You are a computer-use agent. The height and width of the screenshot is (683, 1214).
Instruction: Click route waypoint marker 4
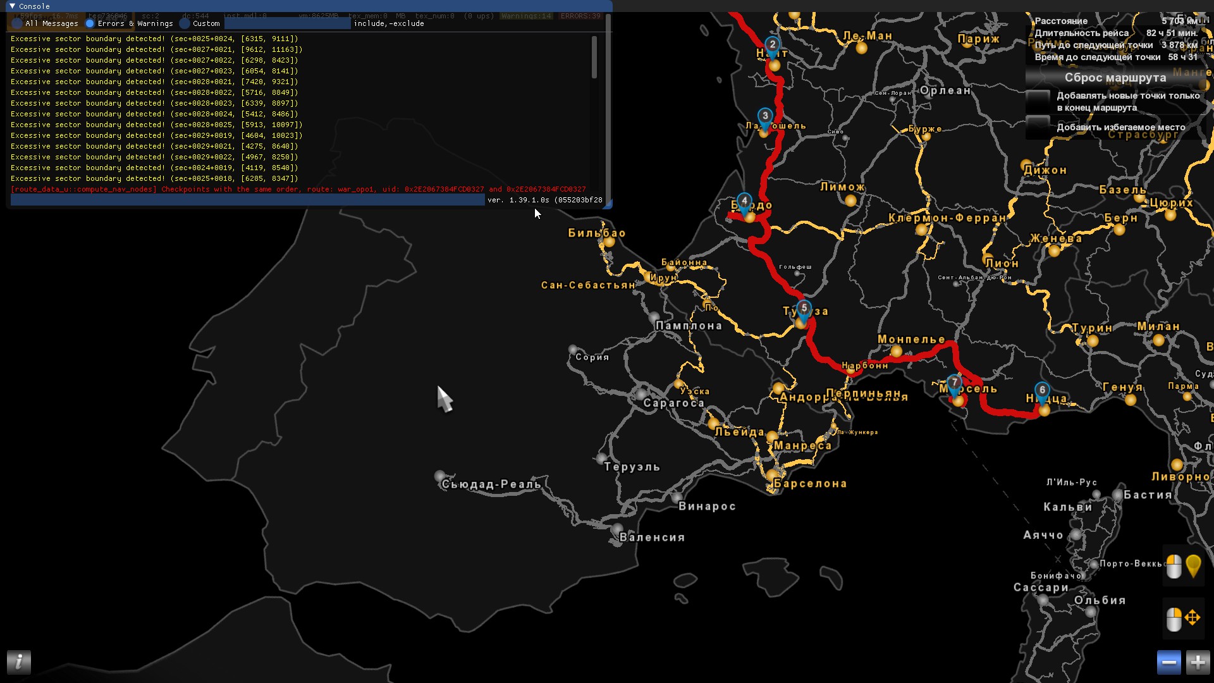pos(744,202)
